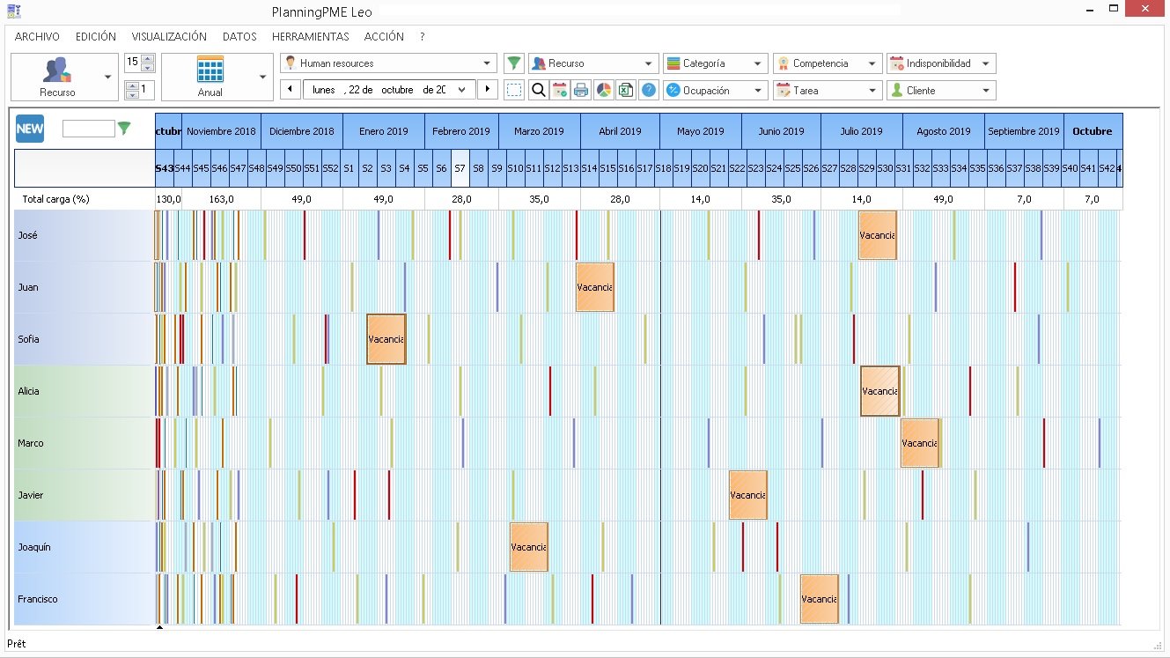Open help via the question mark icon
The height and width of the screenshot is (658, 1170).
649,89
